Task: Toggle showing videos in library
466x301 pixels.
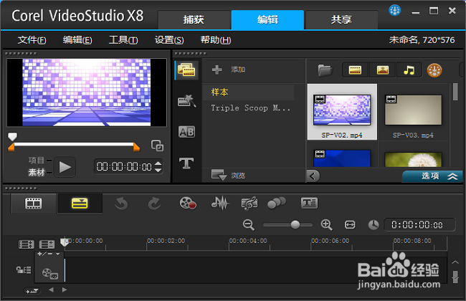Action: 355,70
